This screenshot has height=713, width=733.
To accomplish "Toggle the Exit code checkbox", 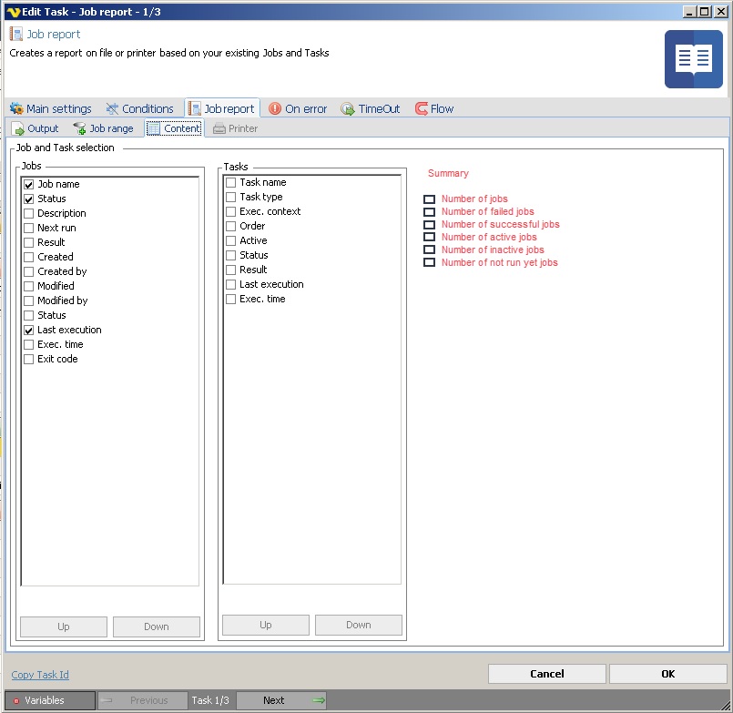I will [x=29, y=359].
